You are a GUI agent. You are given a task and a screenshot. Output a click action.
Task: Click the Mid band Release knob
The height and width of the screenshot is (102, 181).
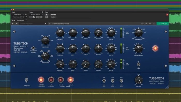(x=98, y=48)
